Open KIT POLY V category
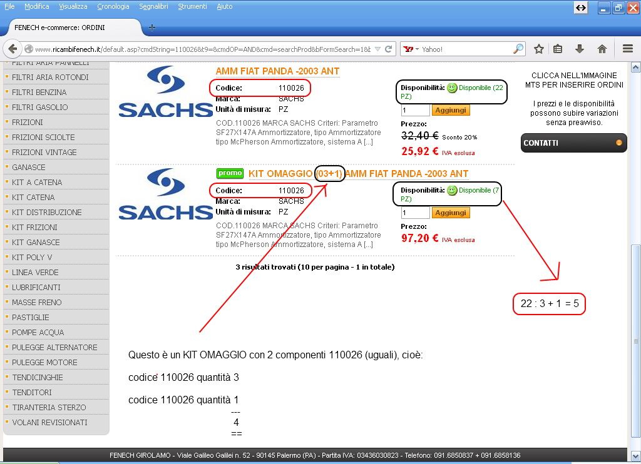 [32, 258]
